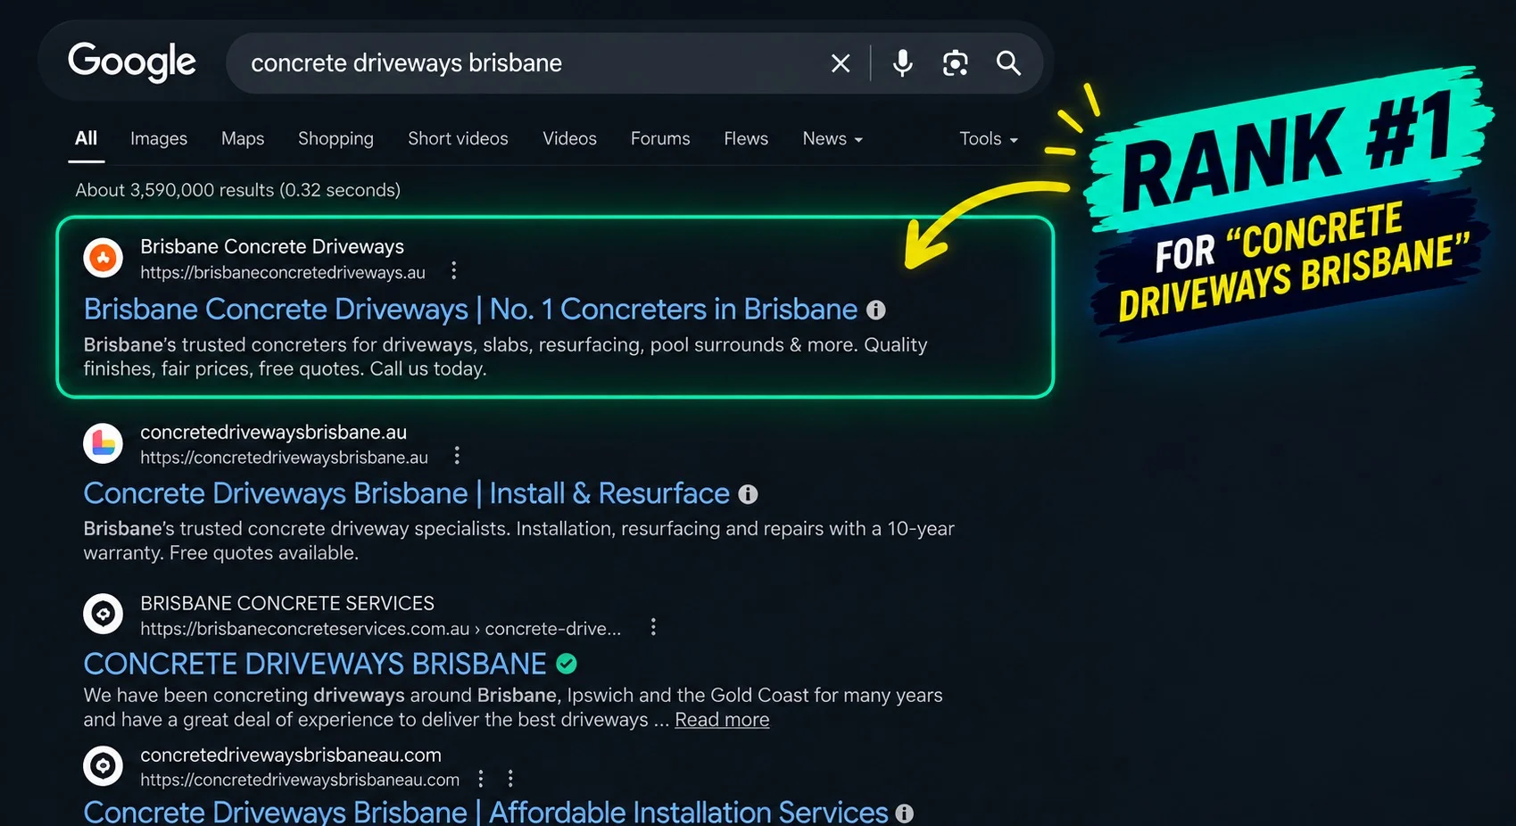The width and height of the screenshot is (1516, 826).
Task: Click info icon beside Install & Resurface title
Action: tap(748, 494)
